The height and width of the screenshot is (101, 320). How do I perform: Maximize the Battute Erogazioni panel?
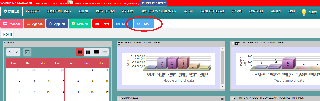coord(236,44)
